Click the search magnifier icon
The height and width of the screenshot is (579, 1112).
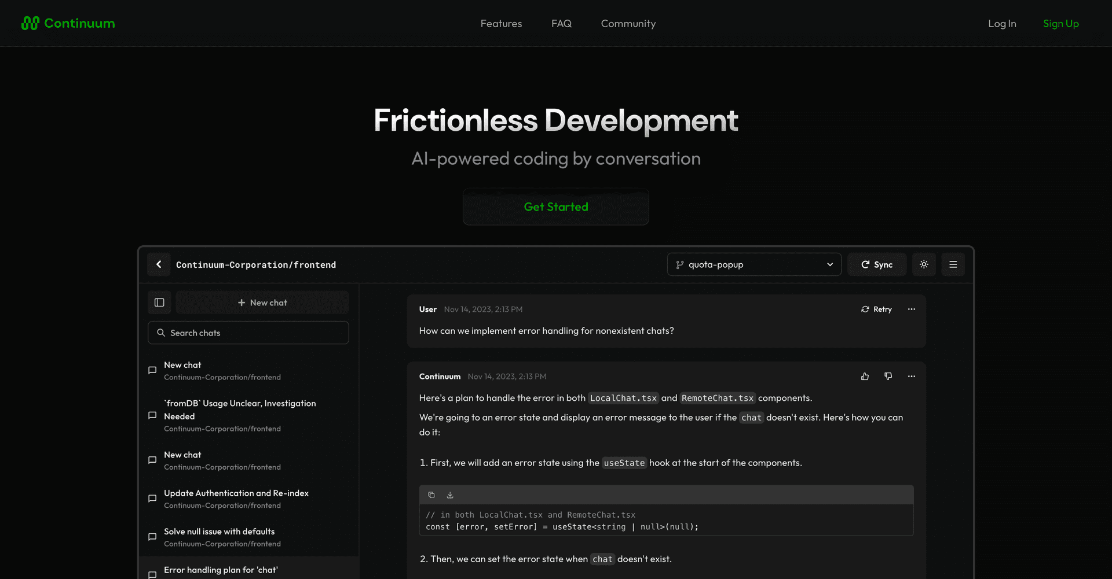point(161,333)
